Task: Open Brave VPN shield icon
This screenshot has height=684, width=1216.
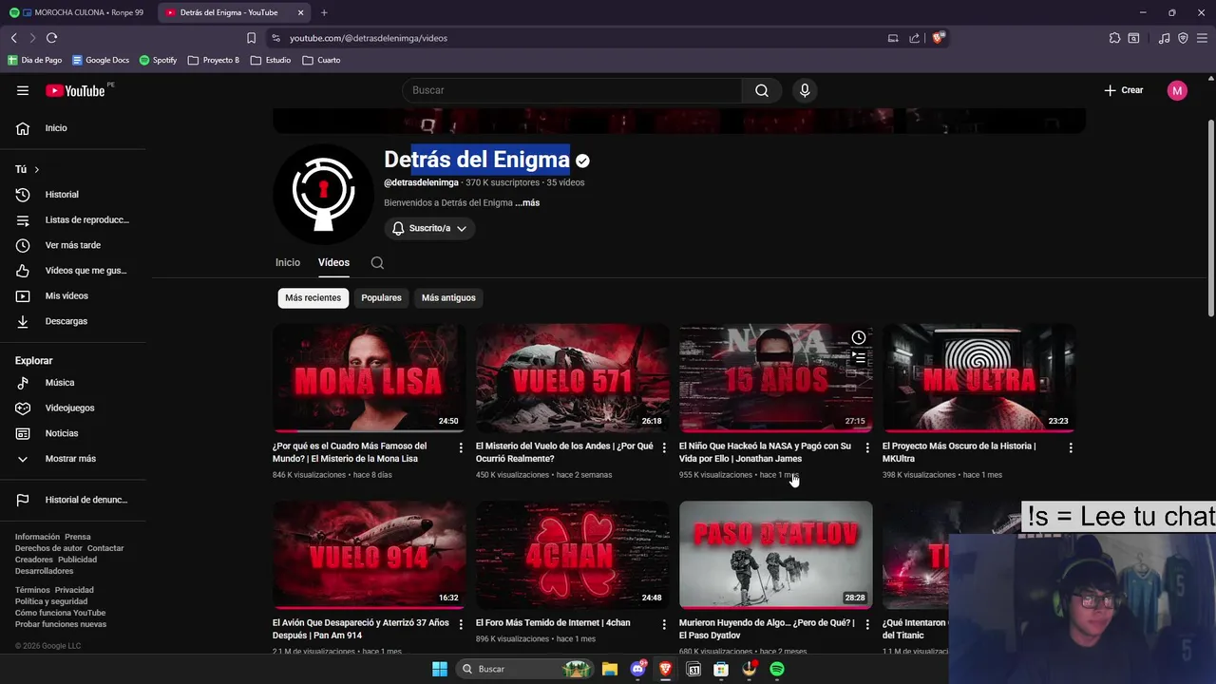Action: pyautogui.click(x=1183, y=38)
